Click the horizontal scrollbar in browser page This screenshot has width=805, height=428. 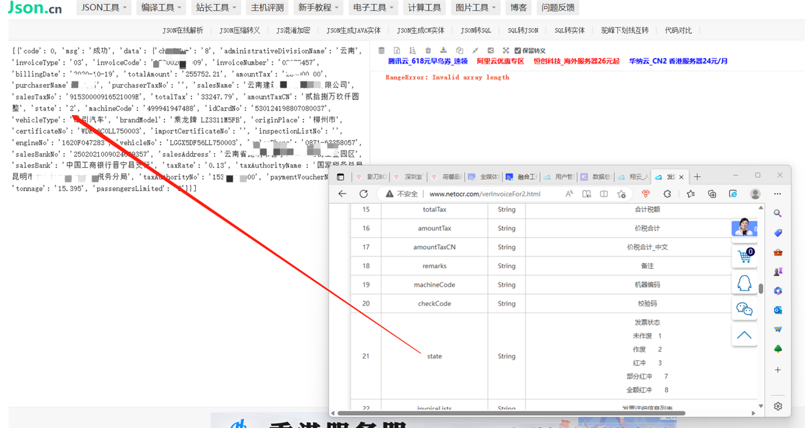[511, 413]
